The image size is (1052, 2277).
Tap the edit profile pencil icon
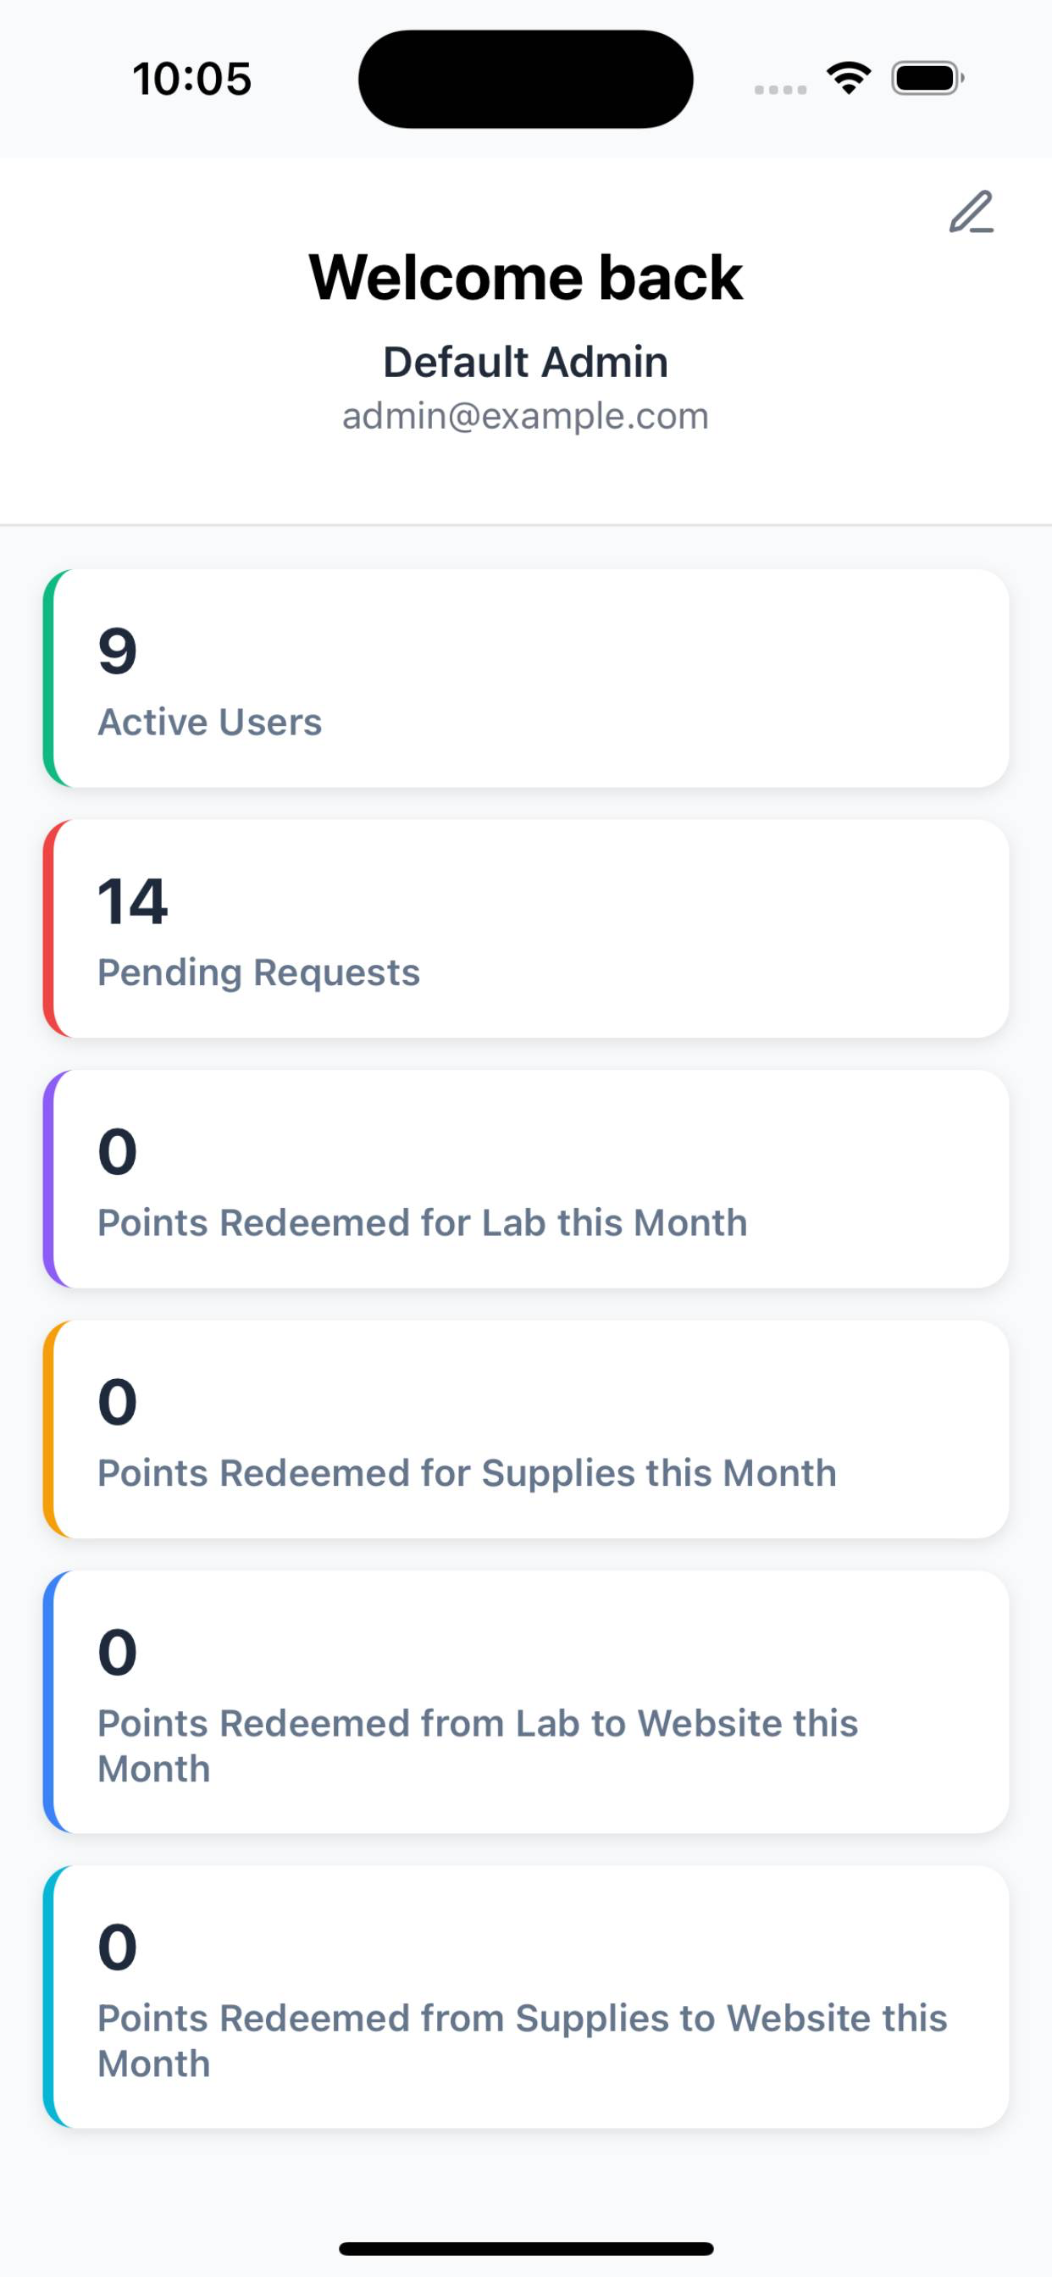972,212
